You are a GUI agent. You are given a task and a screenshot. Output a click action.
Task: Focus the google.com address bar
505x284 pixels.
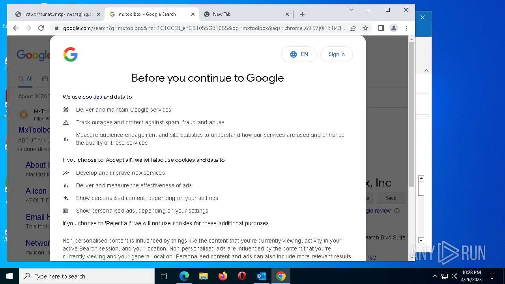pos(204,28)
